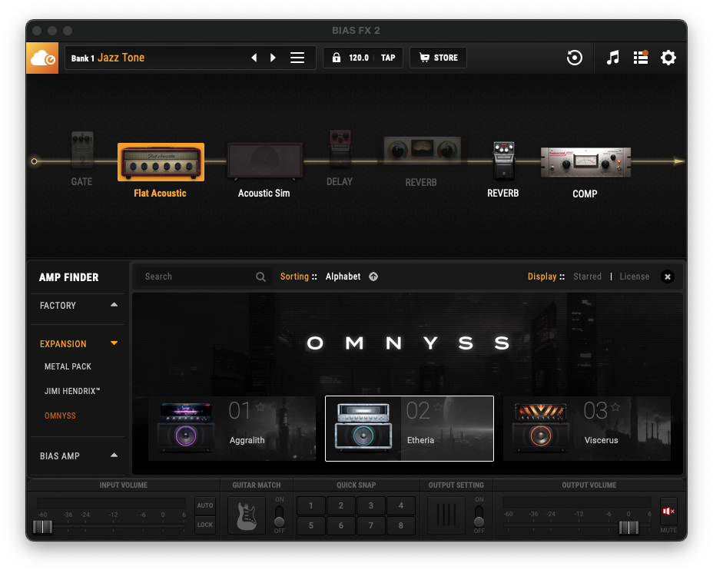Screen dimensions: 713x573
Task: Open the STORE button
Action: coord(439,58)
